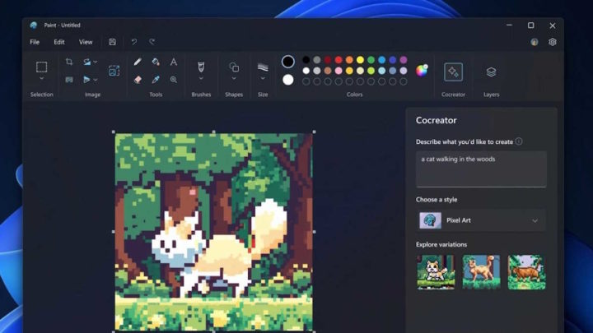Image resolution: width=593 pixels, height=333 pixels.
Task: Select secondary color white circle
Action: point(287,80)
